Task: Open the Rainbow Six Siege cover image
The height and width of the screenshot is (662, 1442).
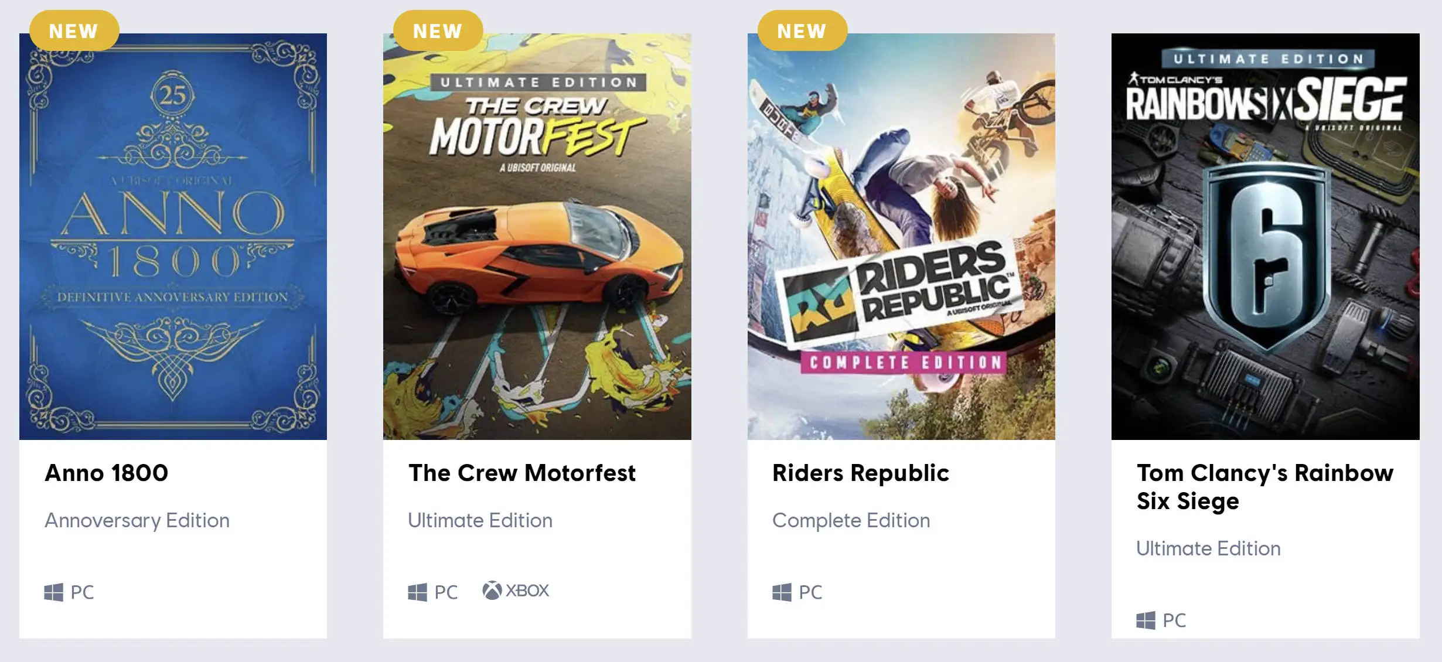Action: pyautogui.click(x=1266, y=237)
